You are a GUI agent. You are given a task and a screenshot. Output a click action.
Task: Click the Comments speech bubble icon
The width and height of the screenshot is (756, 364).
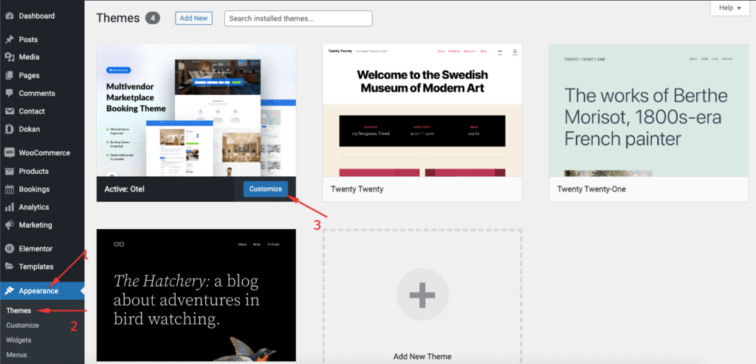pyautogui.click(x=9, y=94)
